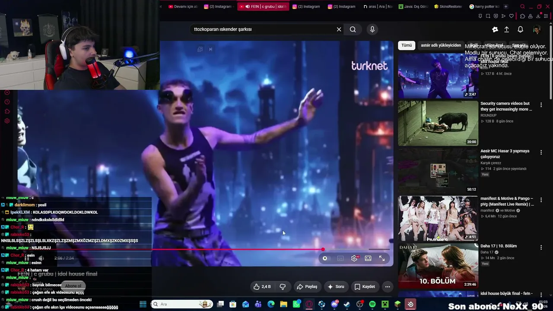553x311 pixels.
Task: Open the YouTube account avatar menu
Action: (537, 29)
